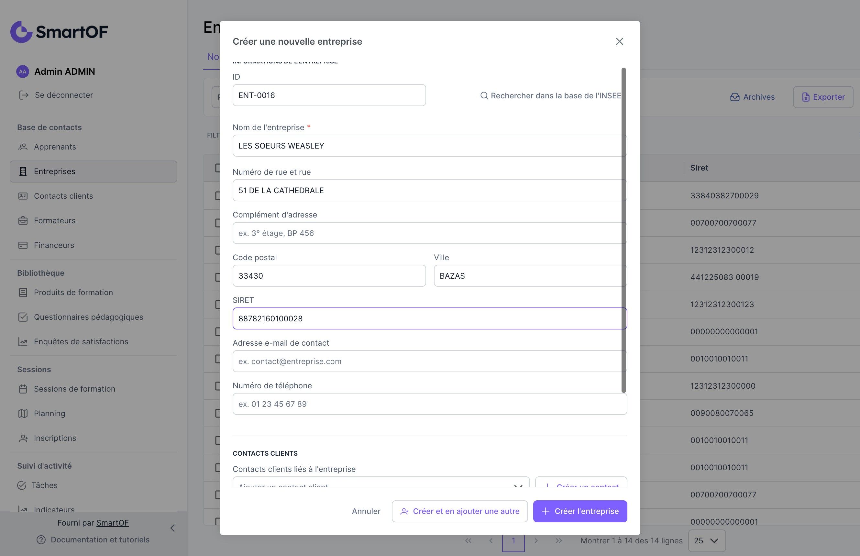Screen dimensions: 860x556
Task: Open Apprenants from sidebar icon
Action: pos(23,147)
